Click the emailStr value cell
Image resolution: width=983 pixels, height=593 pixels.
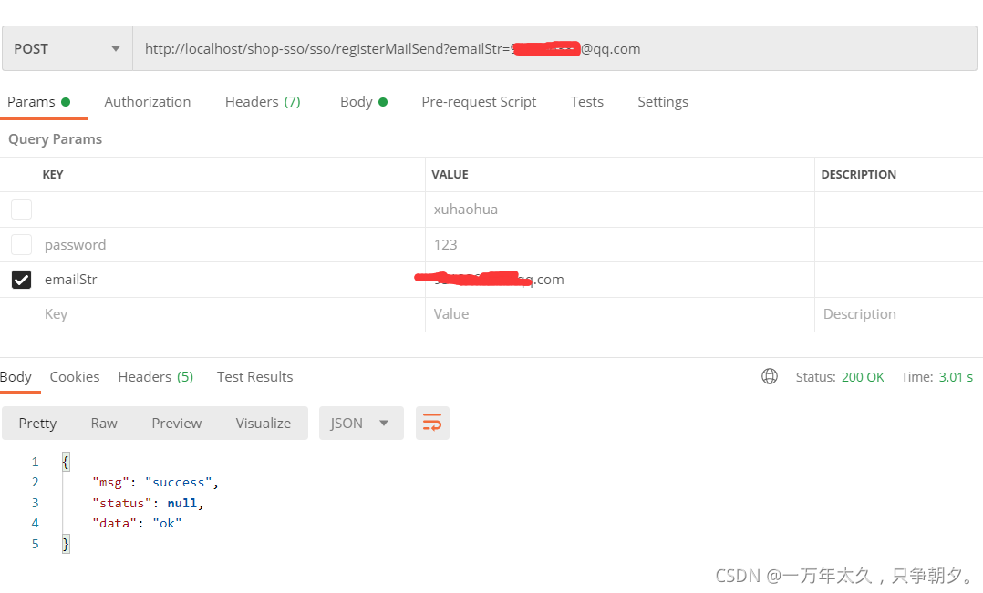[x=619, y=280]
